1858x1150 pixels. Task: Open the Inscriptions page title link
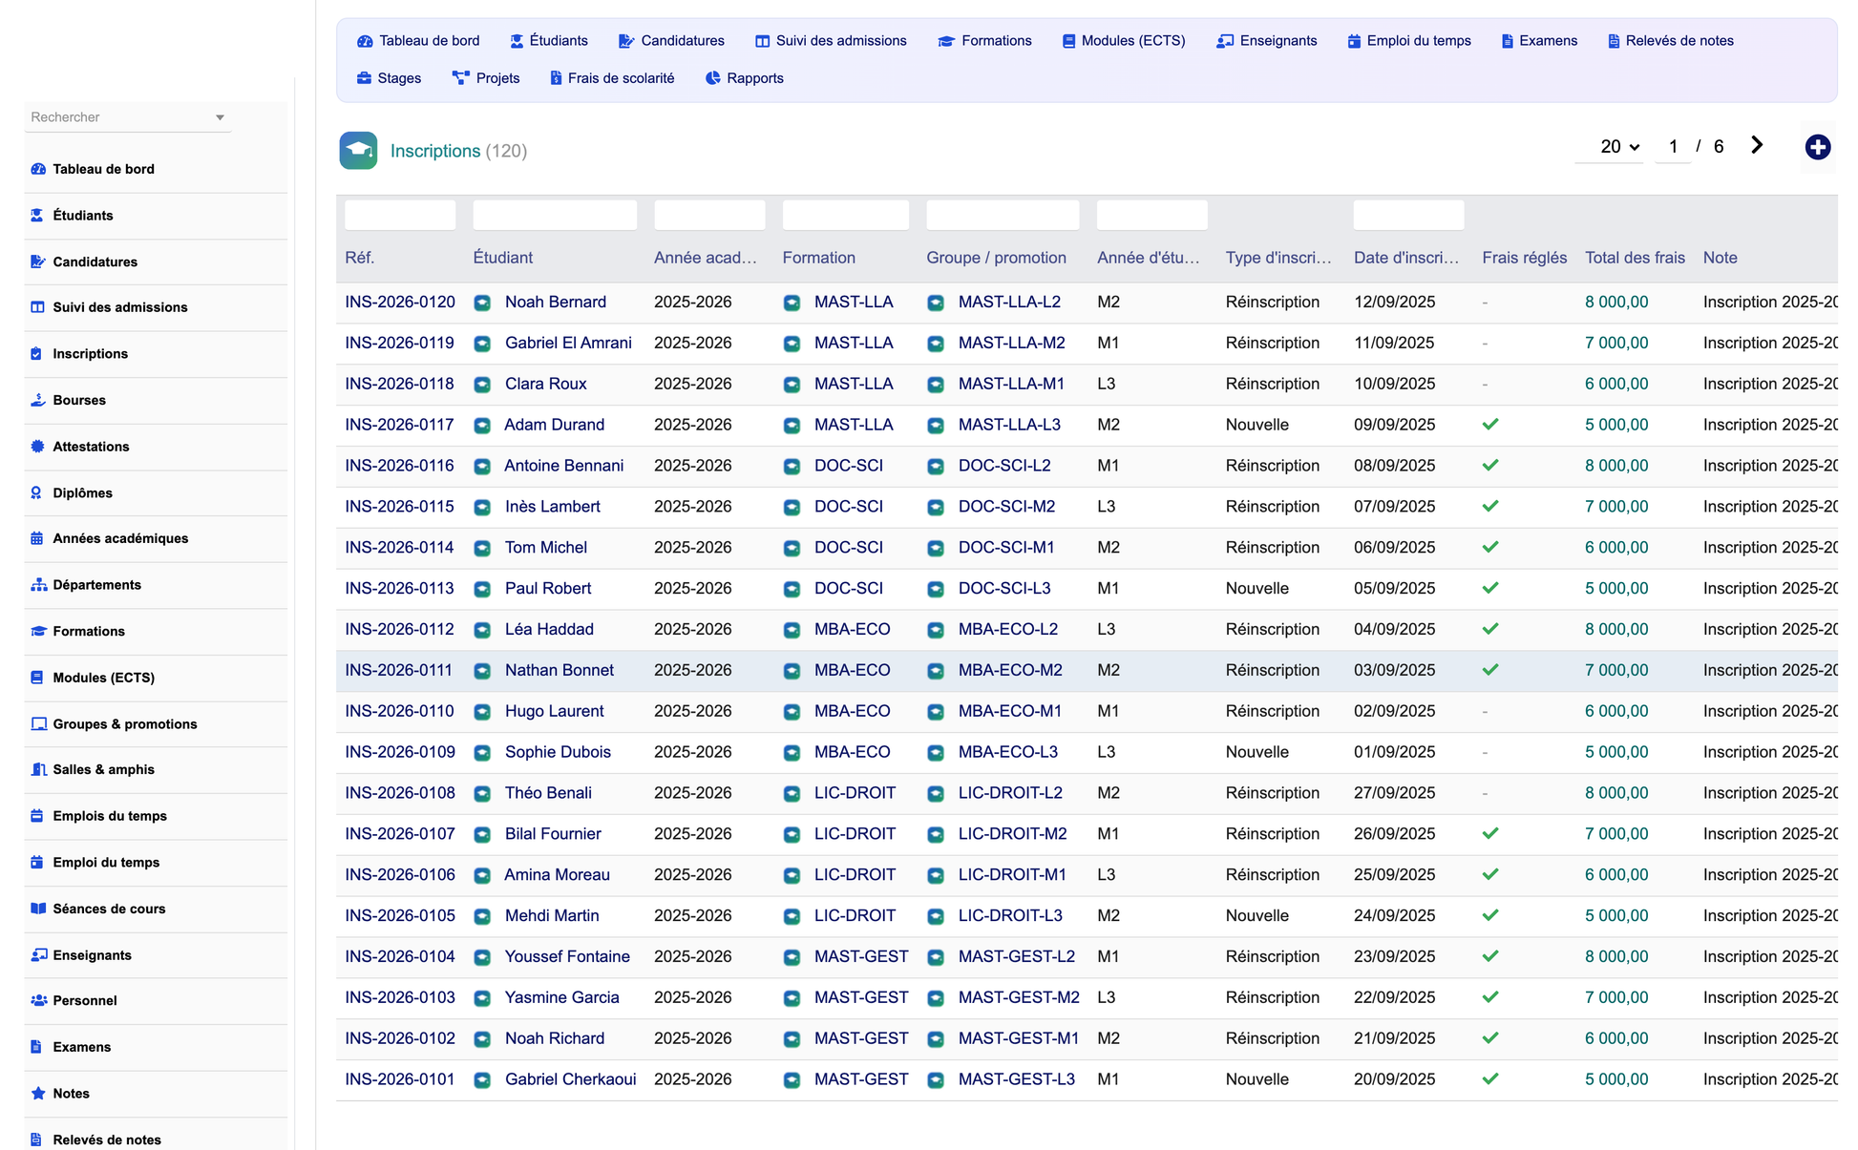[435, 151]
